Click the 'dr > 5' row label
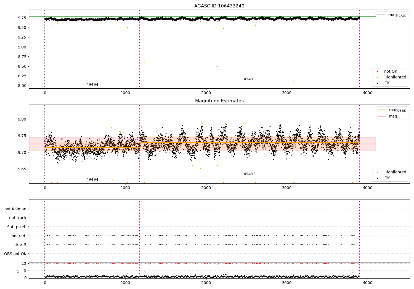 20,245
